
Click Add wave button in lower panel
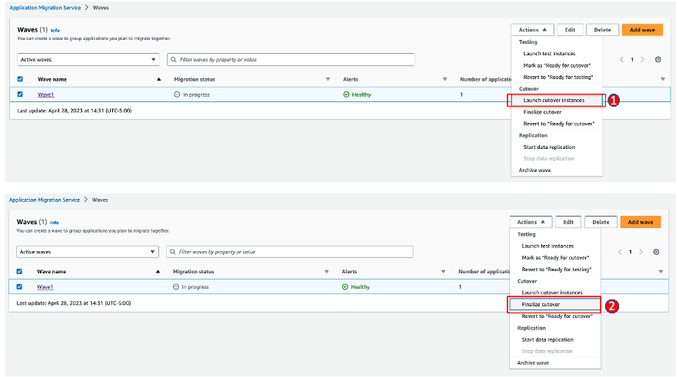(641, 222)
